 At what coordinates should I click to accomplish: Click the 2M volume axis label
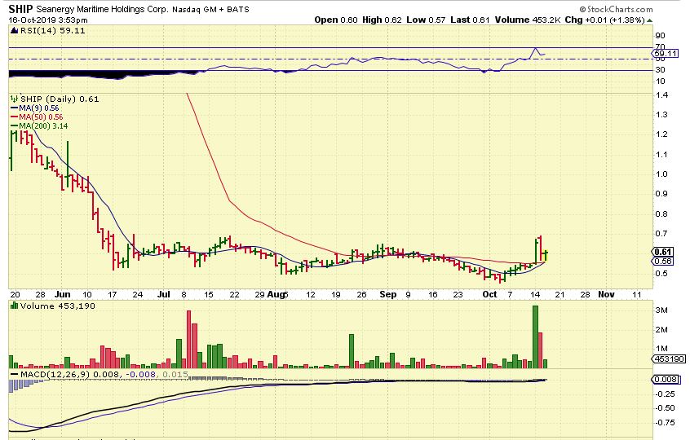click(661, 330)
